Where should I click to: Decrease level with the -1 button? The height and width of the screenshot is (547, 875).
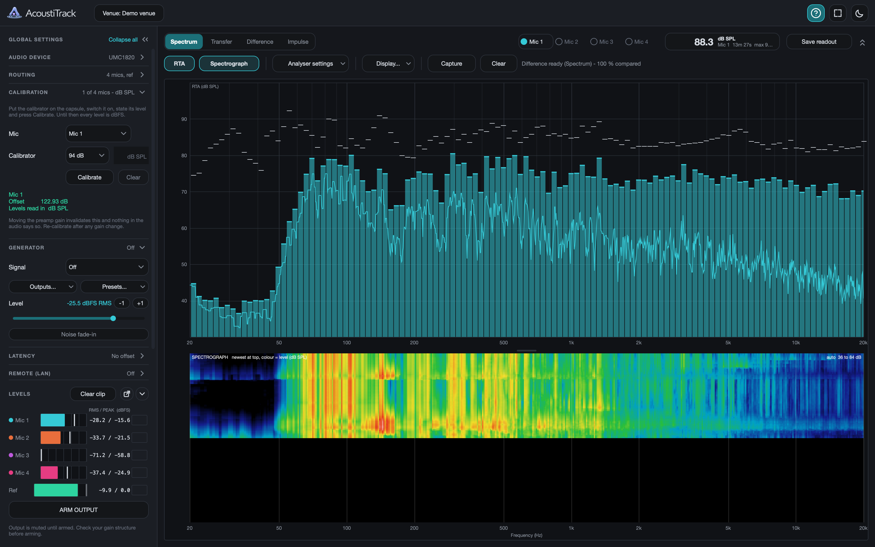coord(122,303)
